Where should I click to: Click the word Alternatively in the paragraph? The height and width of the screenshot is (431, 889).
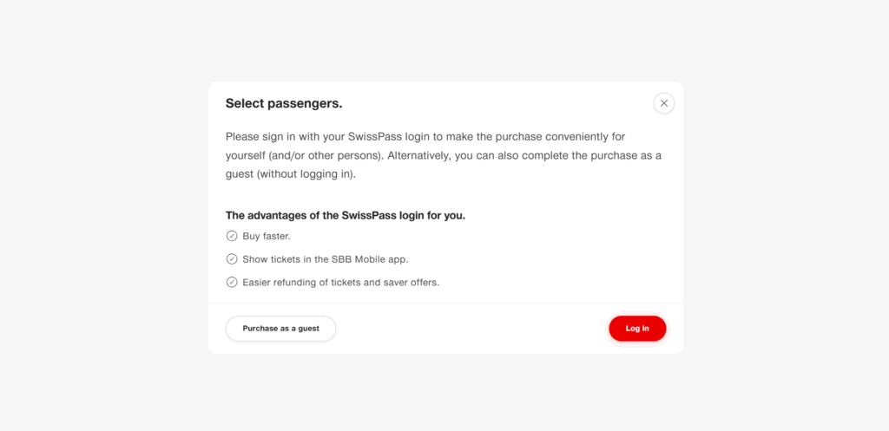coord(418,155)
